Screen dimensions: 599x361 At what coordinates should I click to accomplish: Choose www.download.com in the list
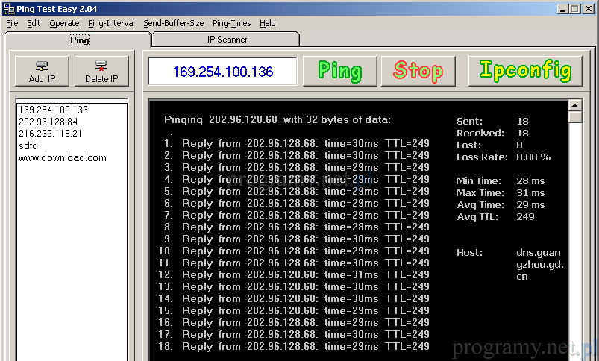tap(62, 157)
